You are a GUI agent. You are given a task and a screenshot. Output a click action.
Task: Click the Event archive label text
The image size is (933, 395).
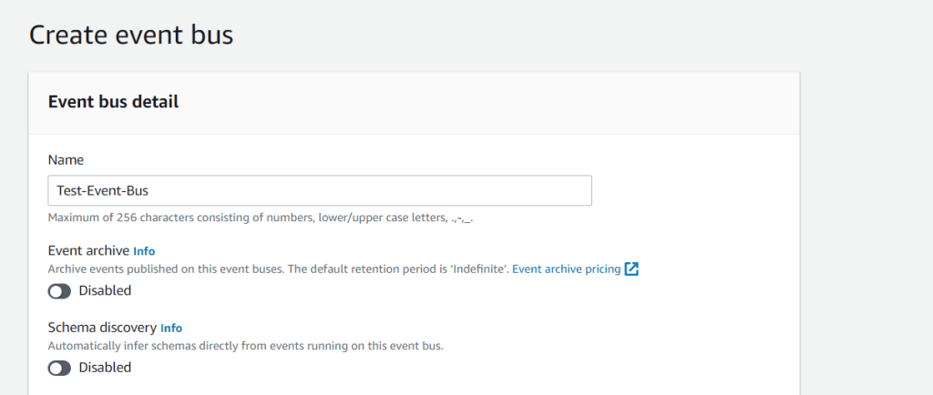point(87,250)
